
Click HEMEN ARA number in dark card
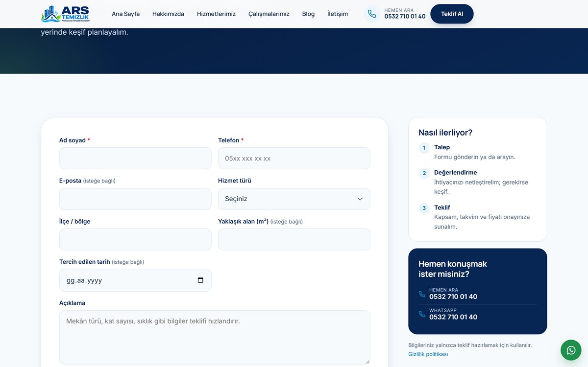(453, 297)
